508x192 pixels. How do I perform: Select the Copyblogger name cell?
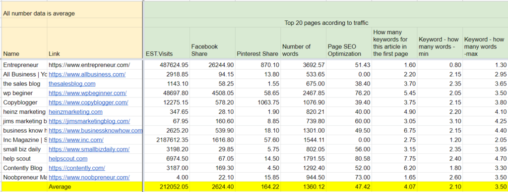coord(24,102)
